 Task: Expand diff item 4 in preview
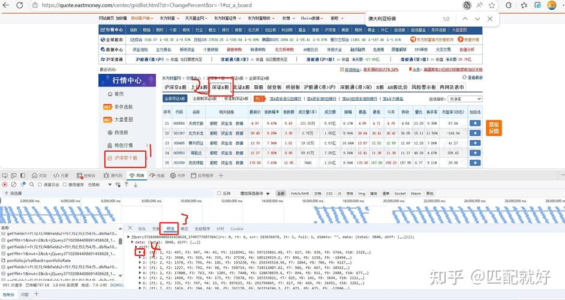pyautogui.click(x=140, y=273)
